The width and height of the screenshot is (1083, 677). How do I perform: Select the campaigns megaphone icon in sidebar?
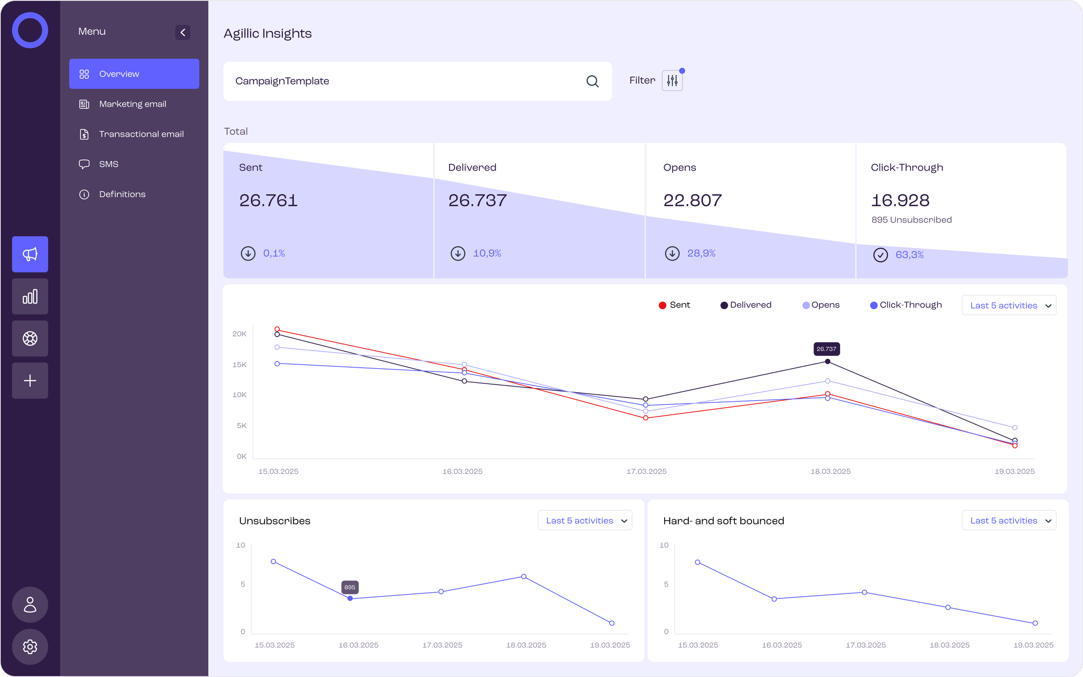(x=29, y=254)
